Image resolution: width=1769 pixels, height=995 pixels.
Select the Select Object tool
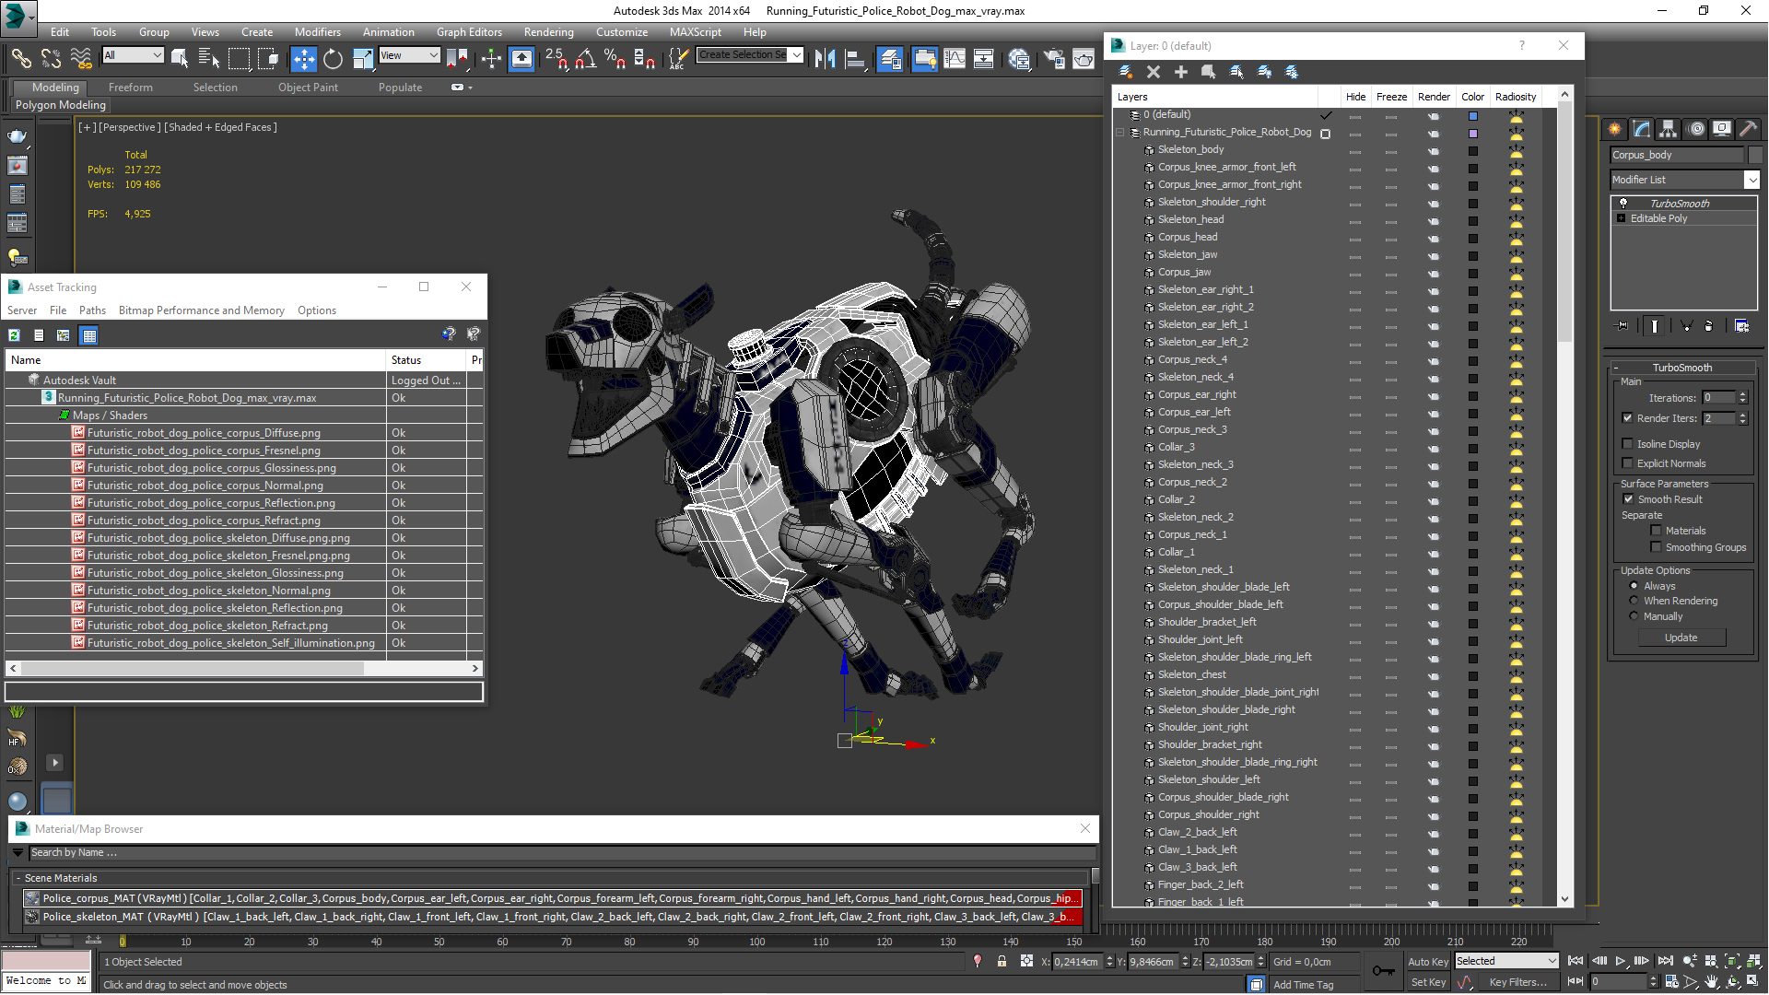point(180,59)
